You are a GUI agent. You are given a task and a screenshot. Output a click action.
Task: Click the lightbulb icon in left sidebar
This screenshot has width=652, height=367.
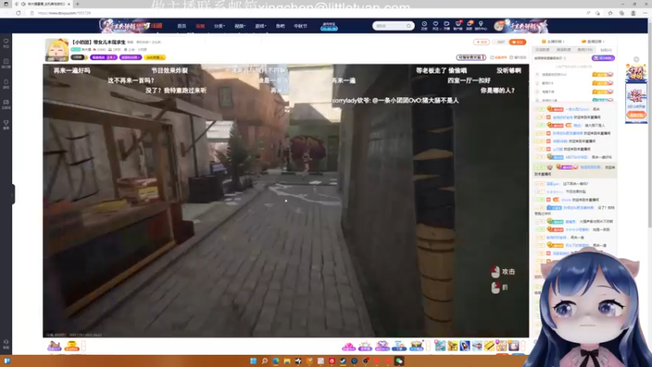coord(6,125)
